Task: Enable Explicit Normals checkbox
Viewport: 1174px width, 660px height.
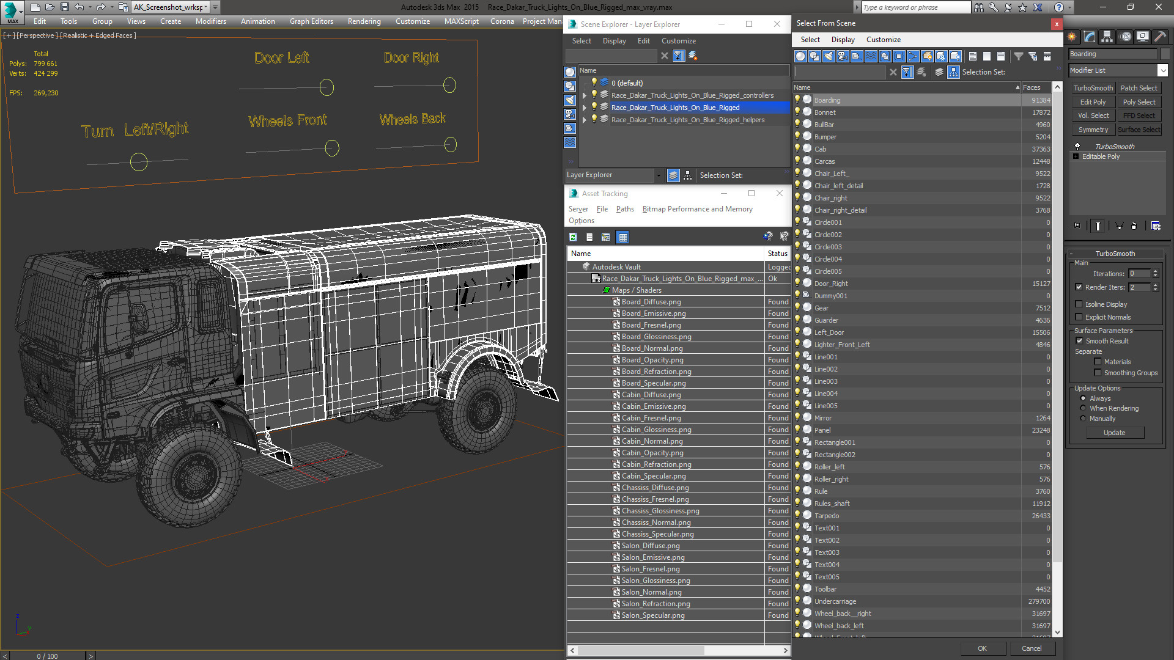Action: [x=1079, y=317]
